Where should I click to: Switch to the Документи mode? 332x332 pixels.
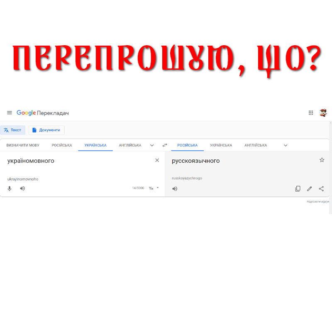click(x=46, y=130)
